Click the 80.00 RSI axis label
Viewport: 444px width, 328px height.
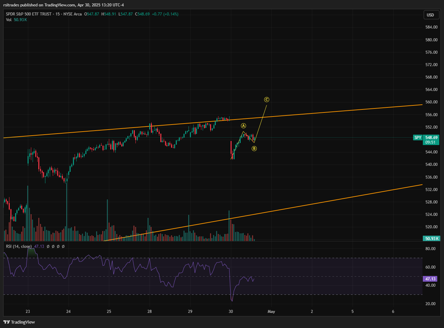(x=431, y=249)
